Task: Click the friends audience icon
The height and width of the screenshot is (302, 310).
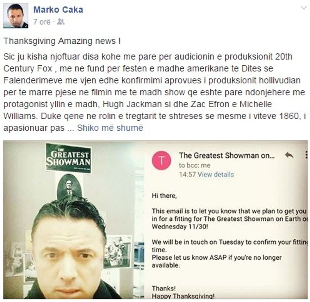Action: pos(61,22)
